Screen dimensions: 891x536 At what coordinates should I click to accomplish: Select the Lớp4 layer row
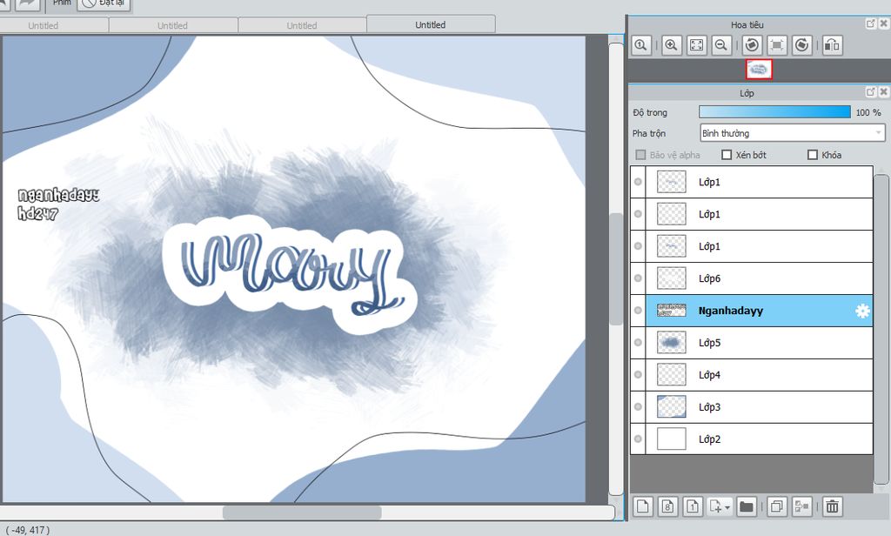click(x=759, y=374)
